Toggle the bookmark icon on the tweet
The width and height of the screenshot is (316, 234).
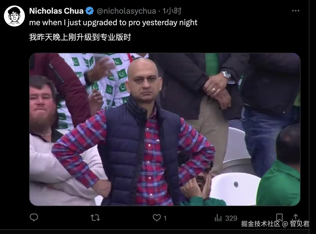280,217
